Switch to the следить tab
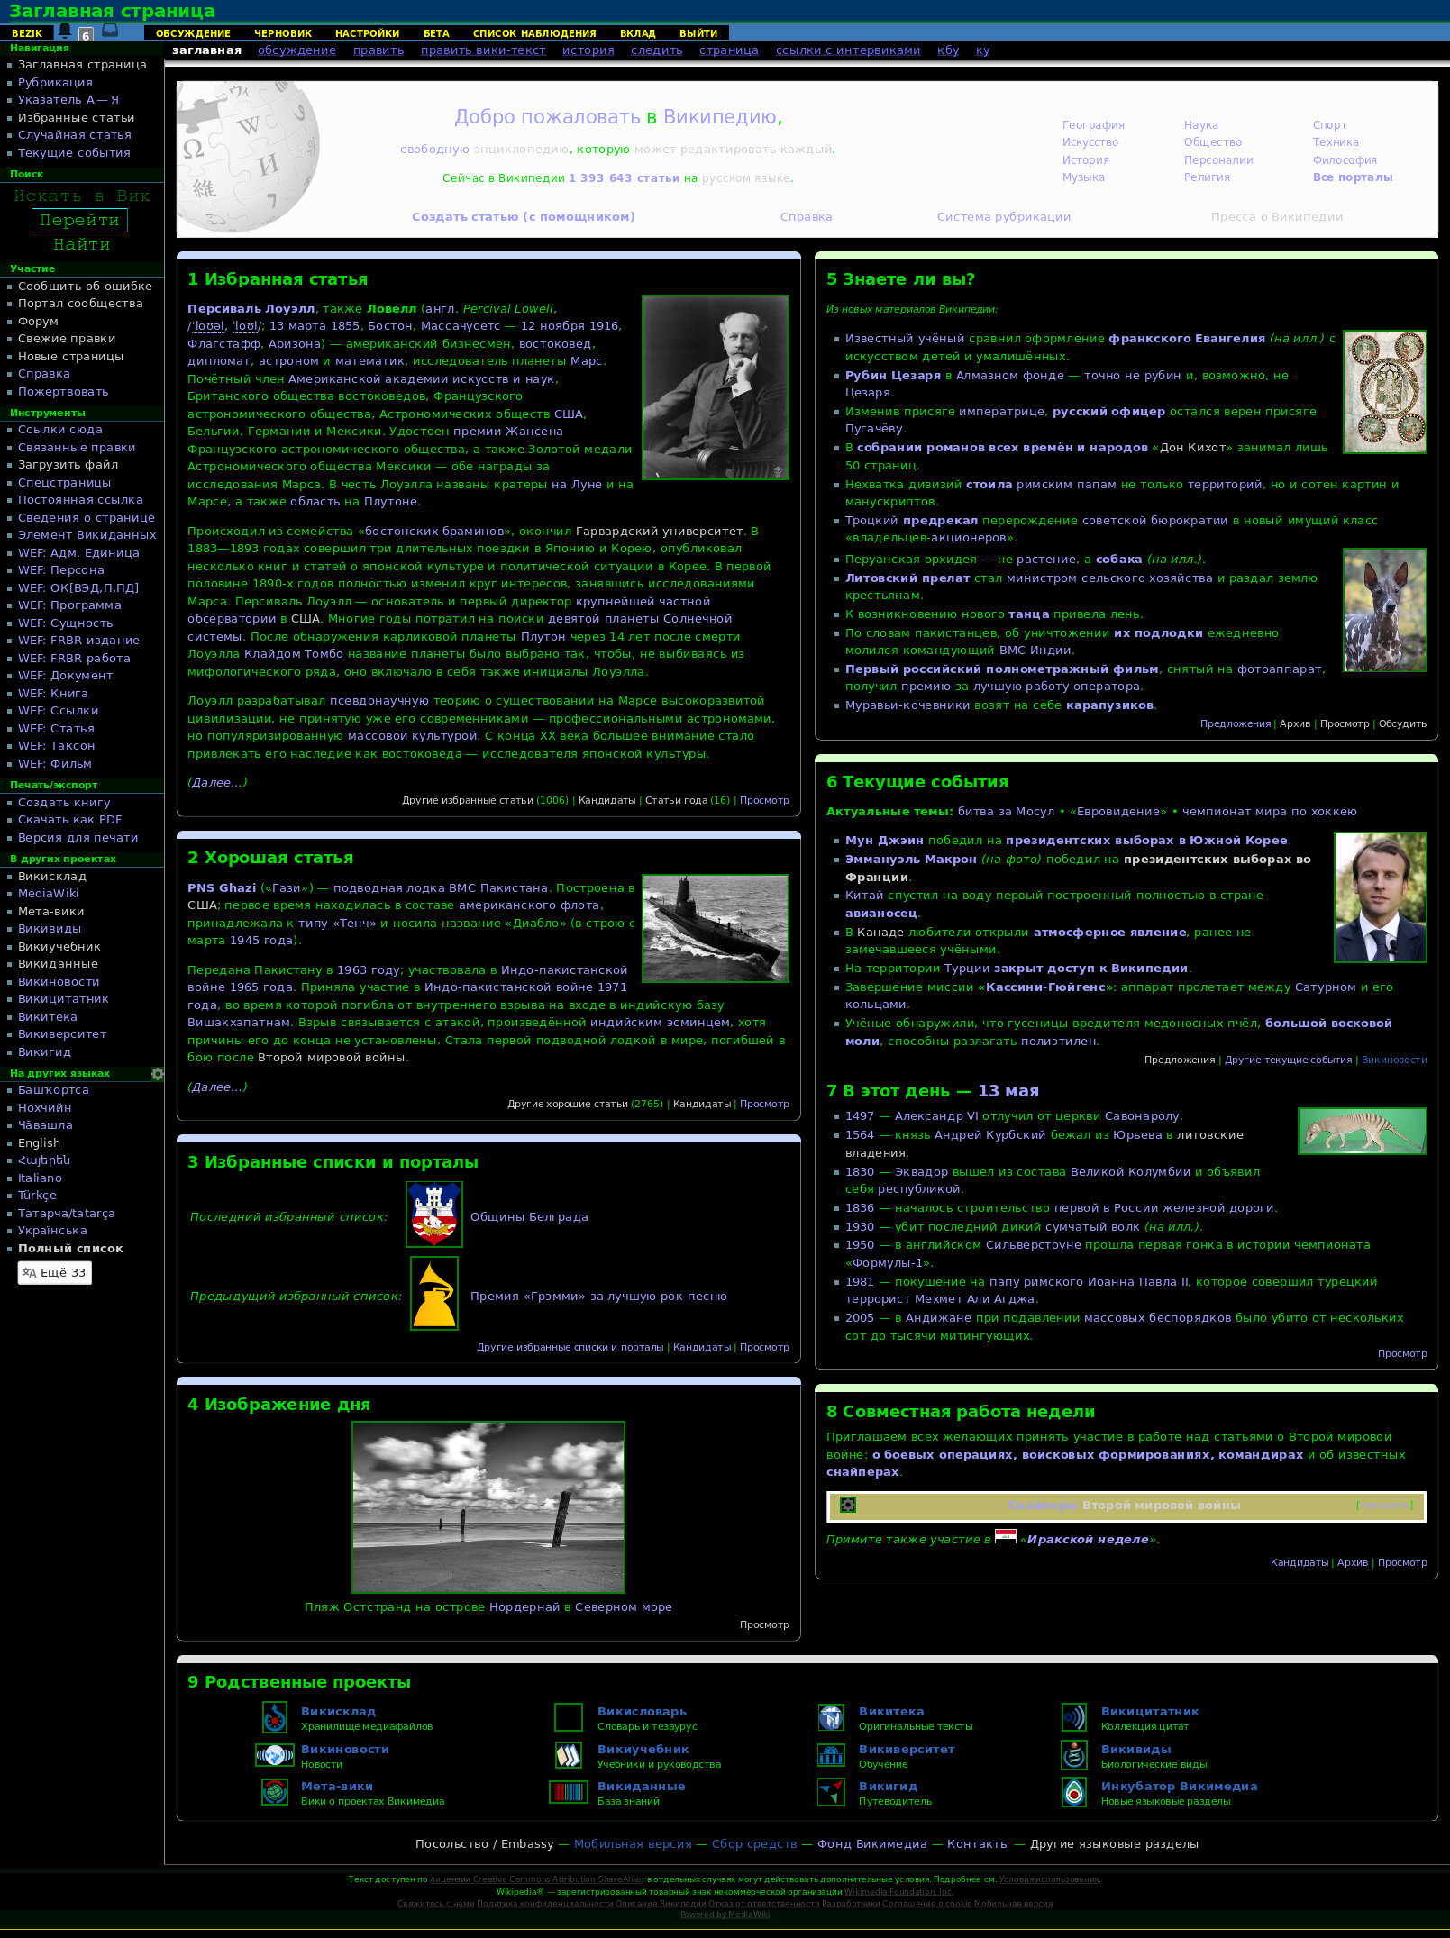1450x1938 pixels. (657, 50)
